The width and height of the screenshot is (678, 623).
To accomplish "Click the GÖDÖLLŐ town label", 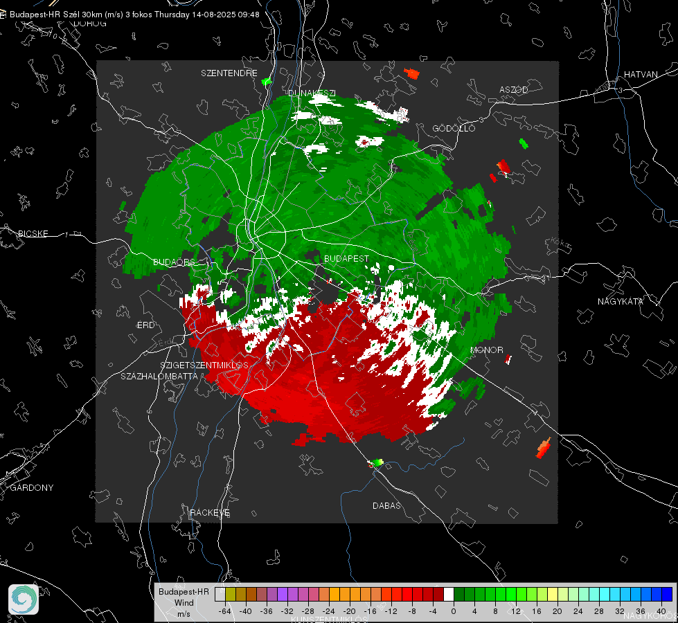I will pyautogui.click(x=454, y=128).
